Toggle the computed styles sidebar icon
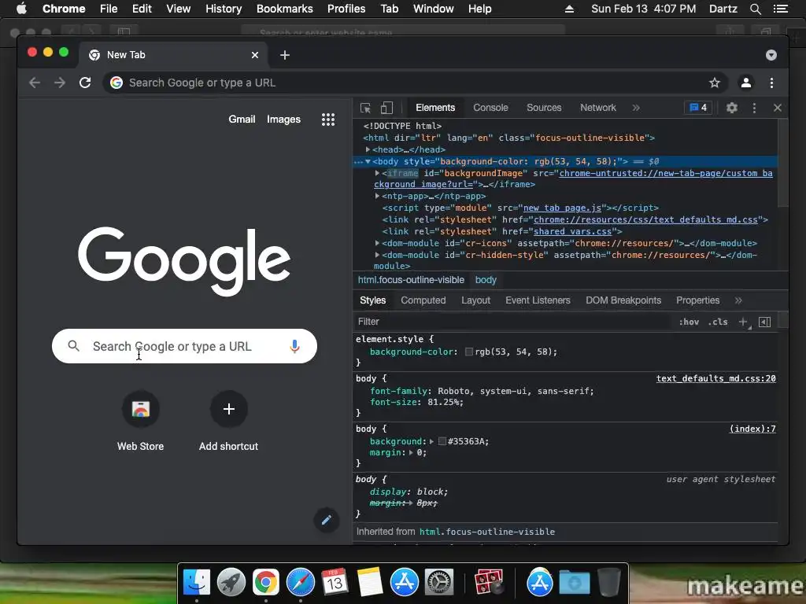This screenshot has width=806, height=604. (764, 322)
